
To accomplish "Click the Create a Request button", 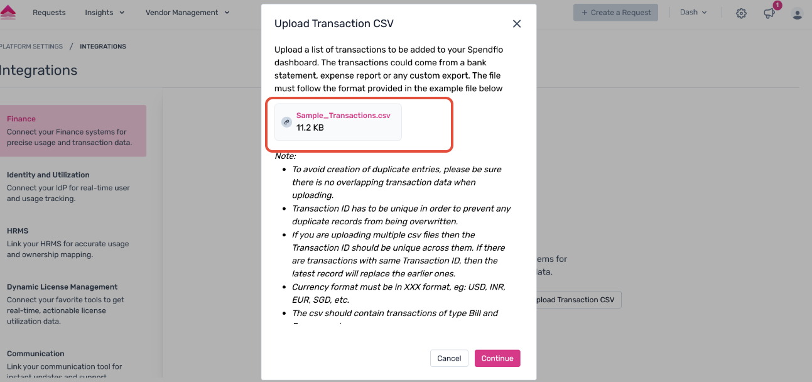I will [x=615, y=13].
